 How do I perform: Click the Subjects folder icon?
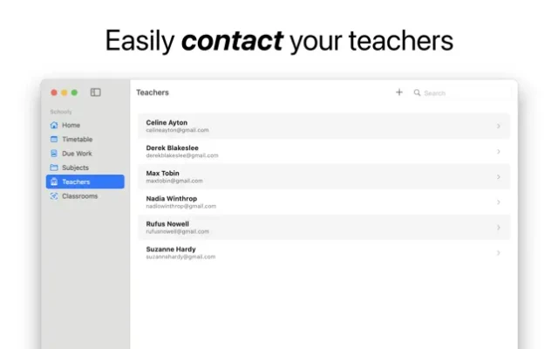54,168
